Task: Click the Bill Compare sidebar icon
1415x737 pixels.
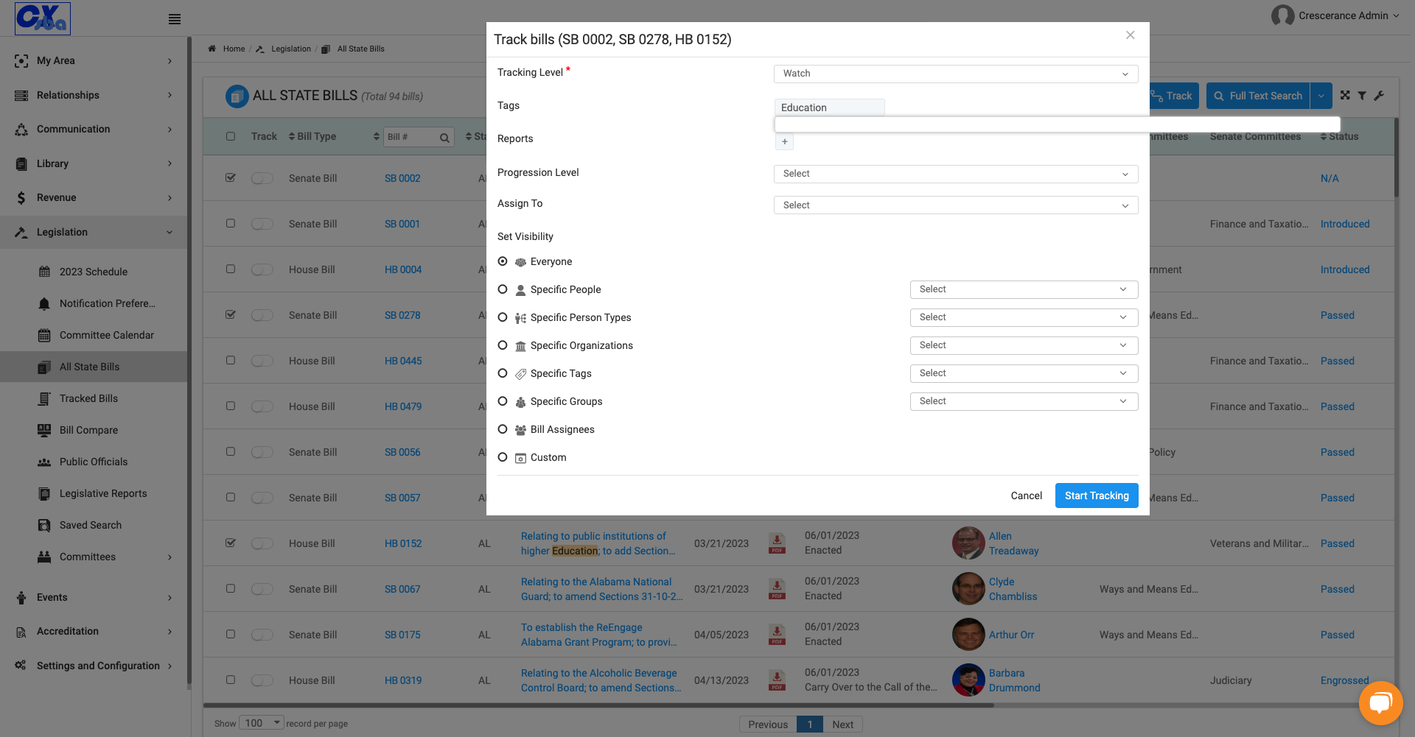Action: click(44, 430)
